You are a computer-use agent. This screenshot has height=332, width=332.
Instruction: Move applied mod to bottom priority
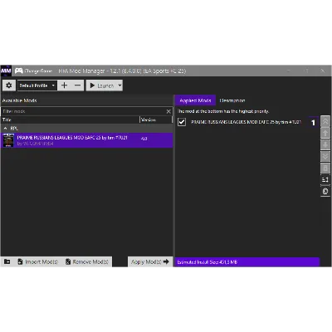(x=325, y=156)
